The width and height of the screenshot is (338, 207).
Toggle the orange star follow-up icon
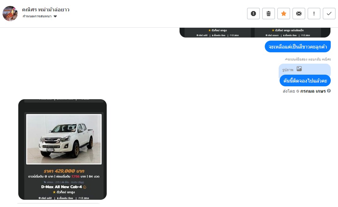[284, 14]
